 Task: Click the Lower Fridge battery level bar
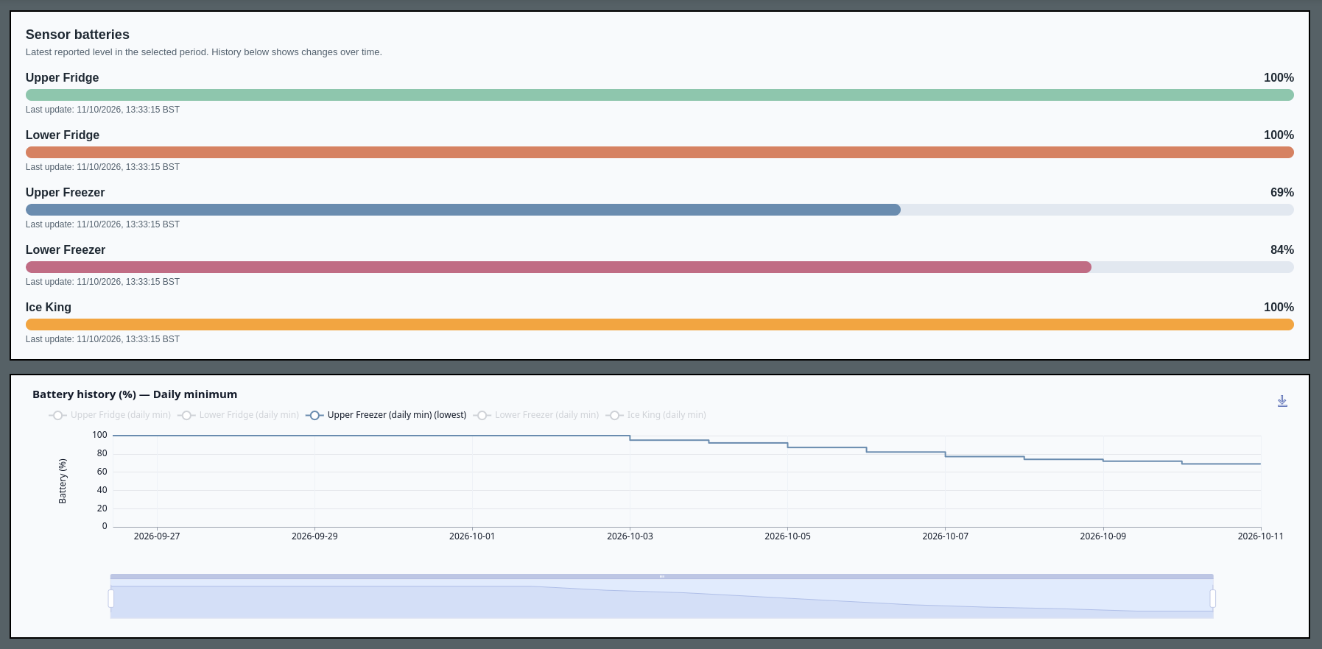click(660, 152)
